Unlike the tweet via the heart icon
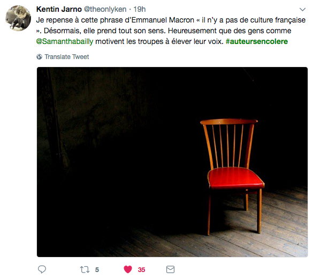This screenshot has height=279, width=313. click(128, 269)
